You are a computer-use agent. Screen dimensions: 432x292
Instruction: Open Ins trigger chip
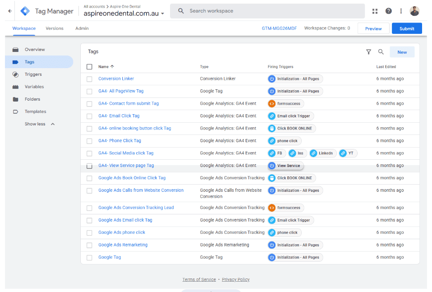(298, 153)
